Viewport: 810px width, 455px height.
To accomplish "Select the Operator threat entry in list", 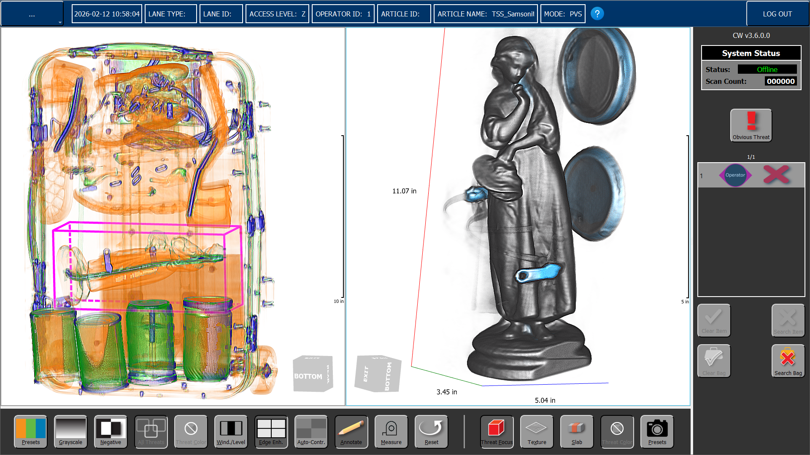I will 735,175.
